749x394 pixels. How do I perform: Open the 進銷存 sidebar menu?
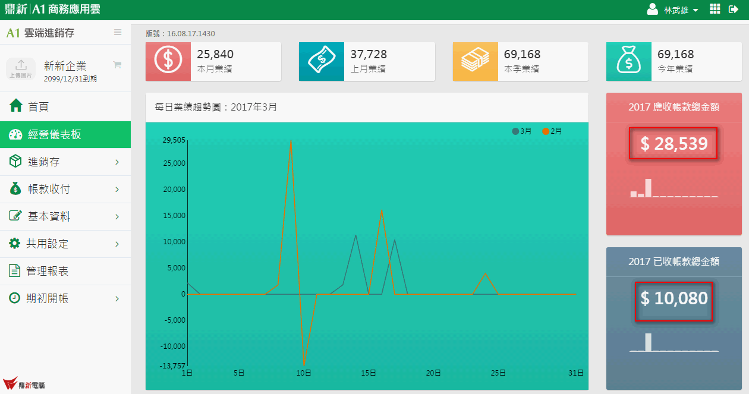(x=65, y=162)
